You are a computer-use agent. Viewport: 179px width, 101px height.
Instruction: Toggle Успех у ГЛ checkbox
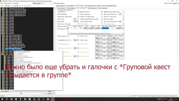pos(123,17)
